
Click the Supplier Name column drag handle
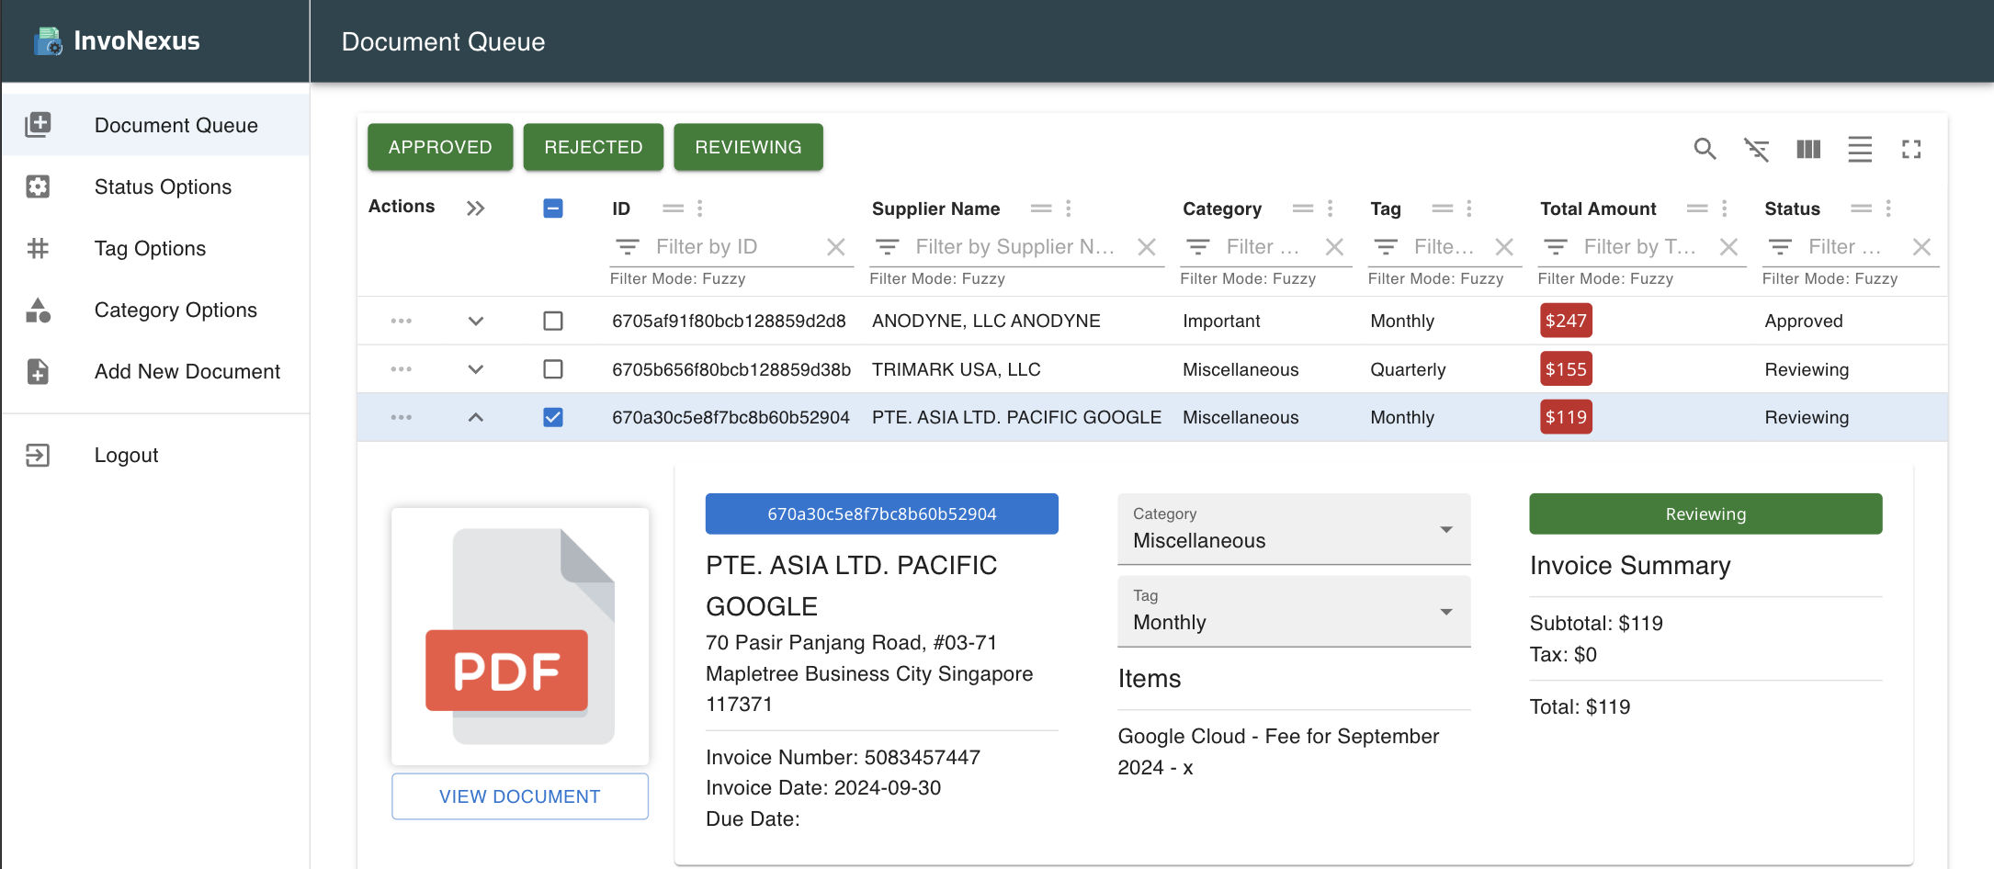tap(1041, 209)
